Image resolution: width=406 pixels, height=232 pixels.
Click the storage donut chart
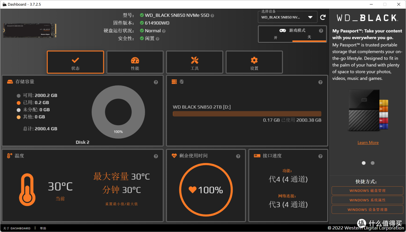(118, 112)
